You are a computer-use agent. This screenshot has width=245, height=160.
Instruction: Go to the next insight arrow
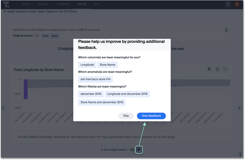[239, 108]
